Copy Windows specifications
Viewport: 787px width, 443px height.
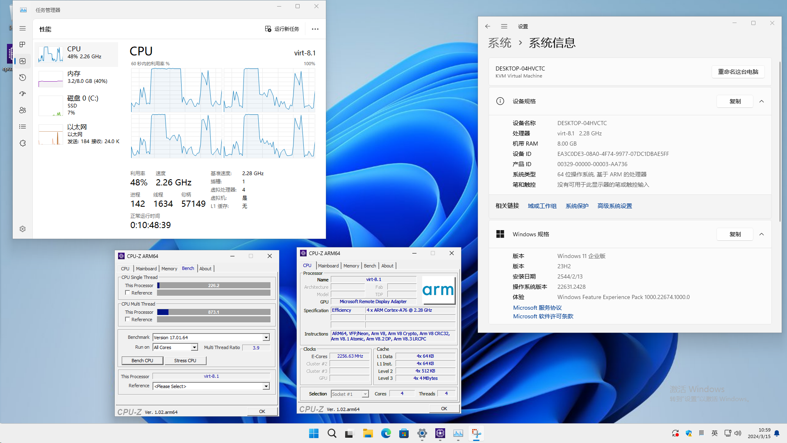click(735, 234)
